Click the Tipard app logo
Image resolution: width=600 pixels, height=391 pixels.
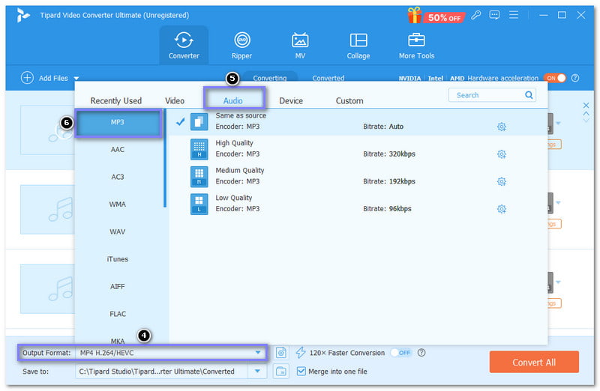(23, 15)
